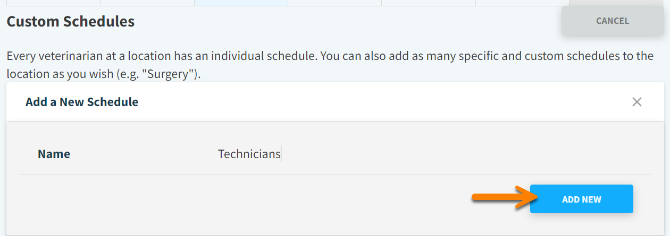The image size is (670, 236).
Task: Select the light-blue highlighted tab above the heading
Action: click(x=241, y=3)
